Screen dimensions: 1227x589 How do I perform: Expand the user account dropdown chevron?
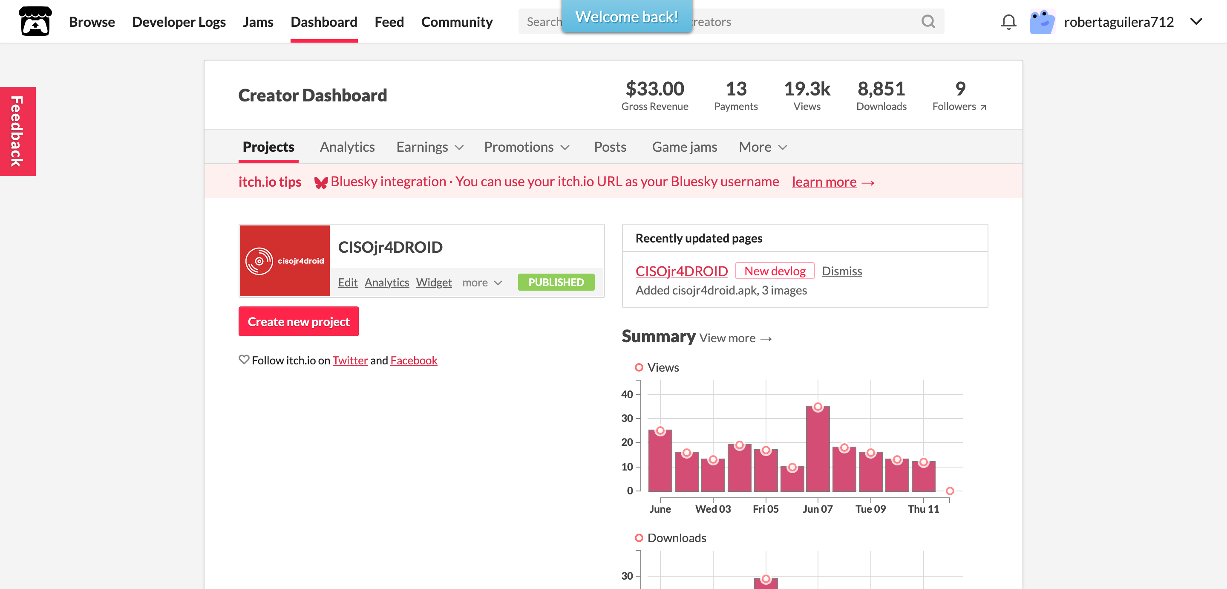point(1196,21)
